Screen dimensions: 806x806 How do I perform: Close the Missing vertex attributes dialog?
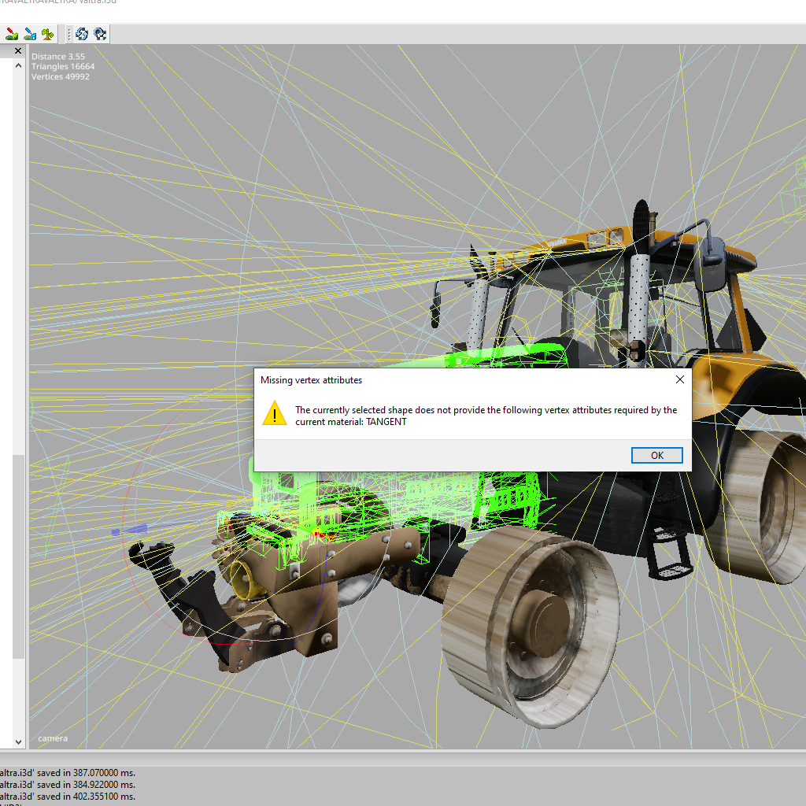point(679,379)
